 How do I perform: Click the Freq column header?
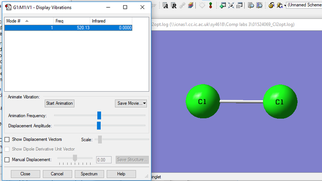coord(72,21)
